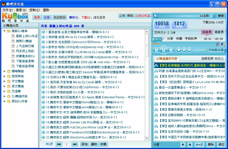Expand the DJ舞曲风格 folder
The width and height of the screenshot is (228, 149).
click(5, 96)
